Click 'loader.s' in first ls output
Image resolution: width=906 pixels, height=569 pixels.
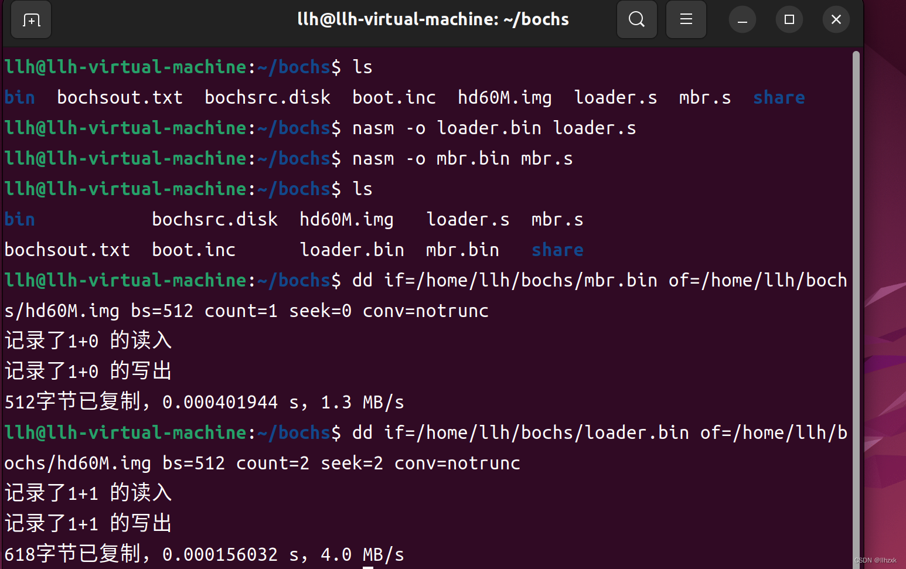pyautogui.click(x=615, y=97)
